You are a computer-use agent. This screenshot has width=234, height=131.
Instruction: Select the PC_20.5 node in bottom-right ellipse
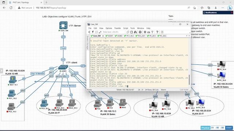(x=201, y=103)
